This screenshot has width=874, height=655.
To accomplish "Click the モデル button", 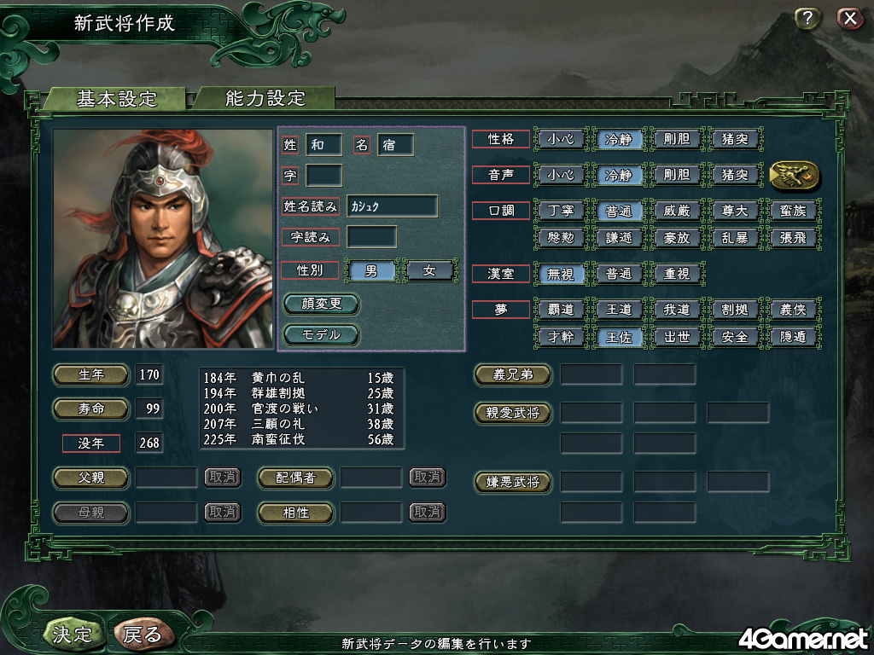I will click(322, 334).
